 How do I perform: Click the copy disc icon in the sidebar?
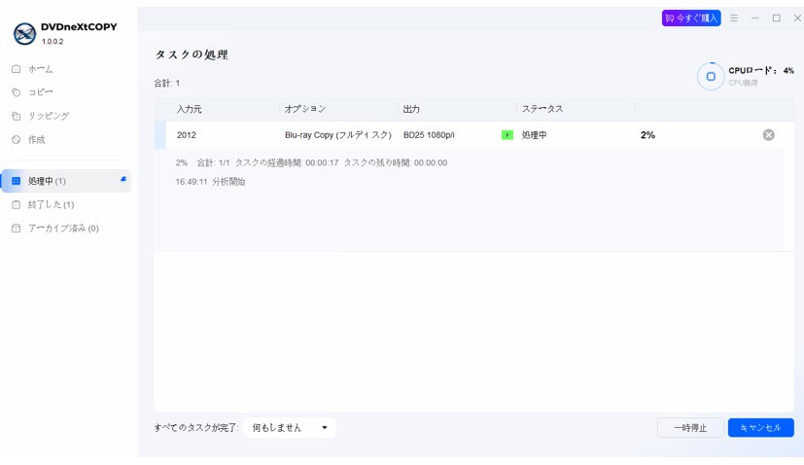tap(16, 92)
